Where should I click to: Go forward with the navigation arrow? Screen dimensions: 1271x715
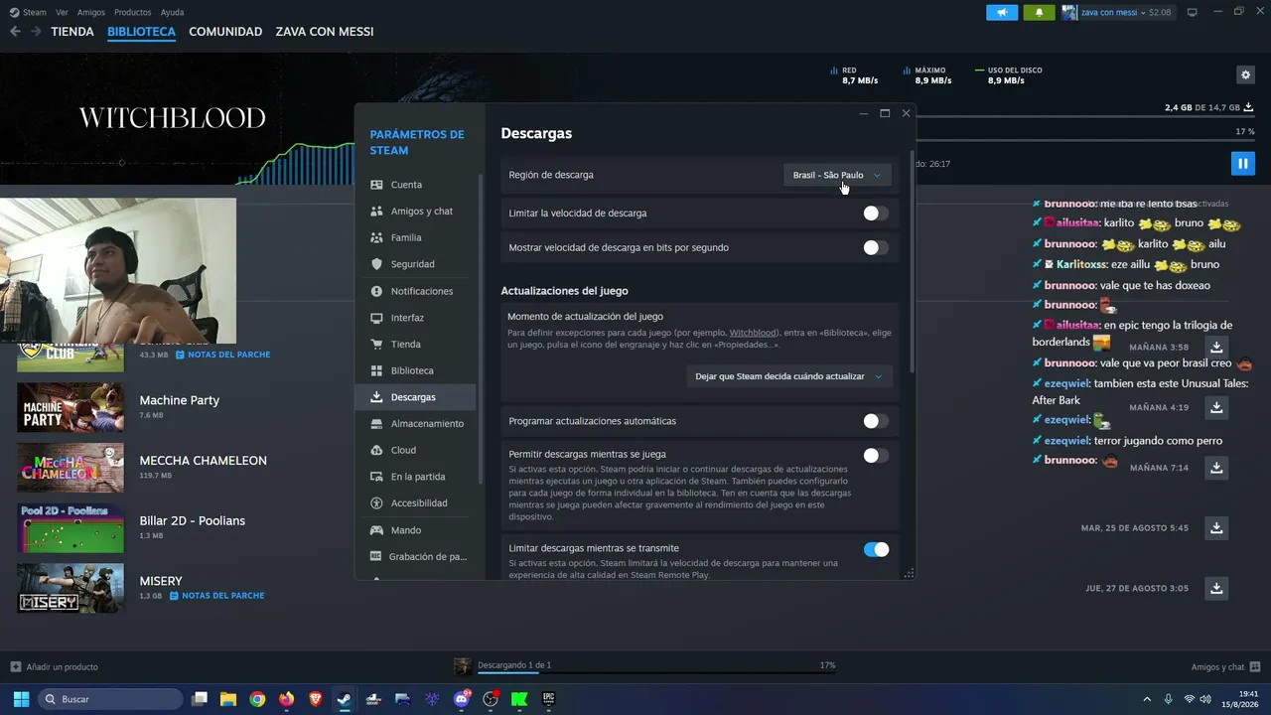[x=36, y=32]
